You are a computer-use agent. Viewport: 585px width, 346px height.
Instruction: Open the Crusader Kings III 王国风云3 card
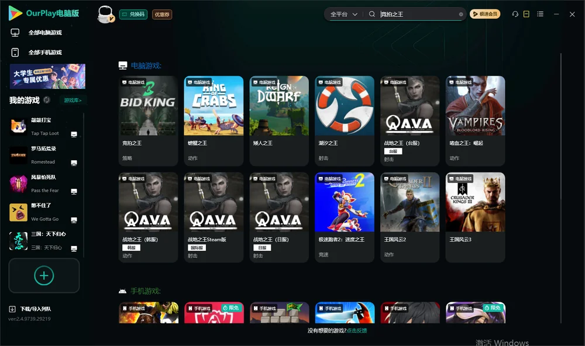click(475, 217)
